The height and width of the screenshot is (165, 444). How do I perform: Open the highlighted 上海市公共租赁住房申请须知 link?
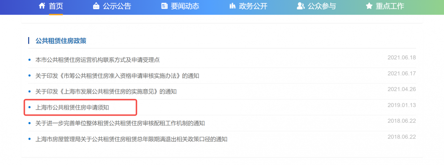click(72, 107)
